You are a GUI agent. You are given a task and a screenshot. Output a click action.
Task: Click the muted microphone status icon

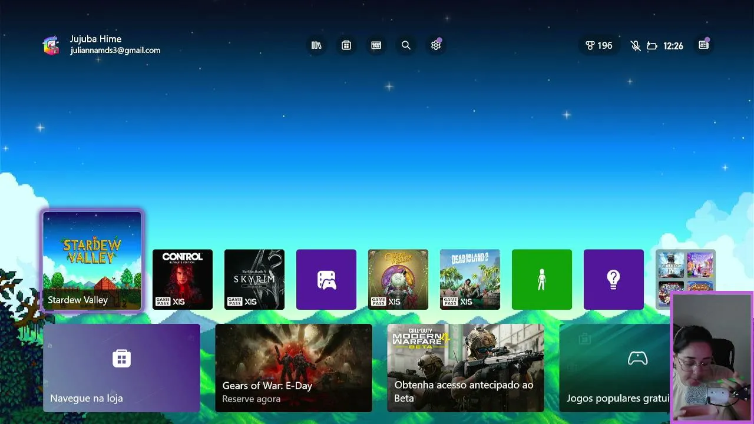[x=636, y=45]
